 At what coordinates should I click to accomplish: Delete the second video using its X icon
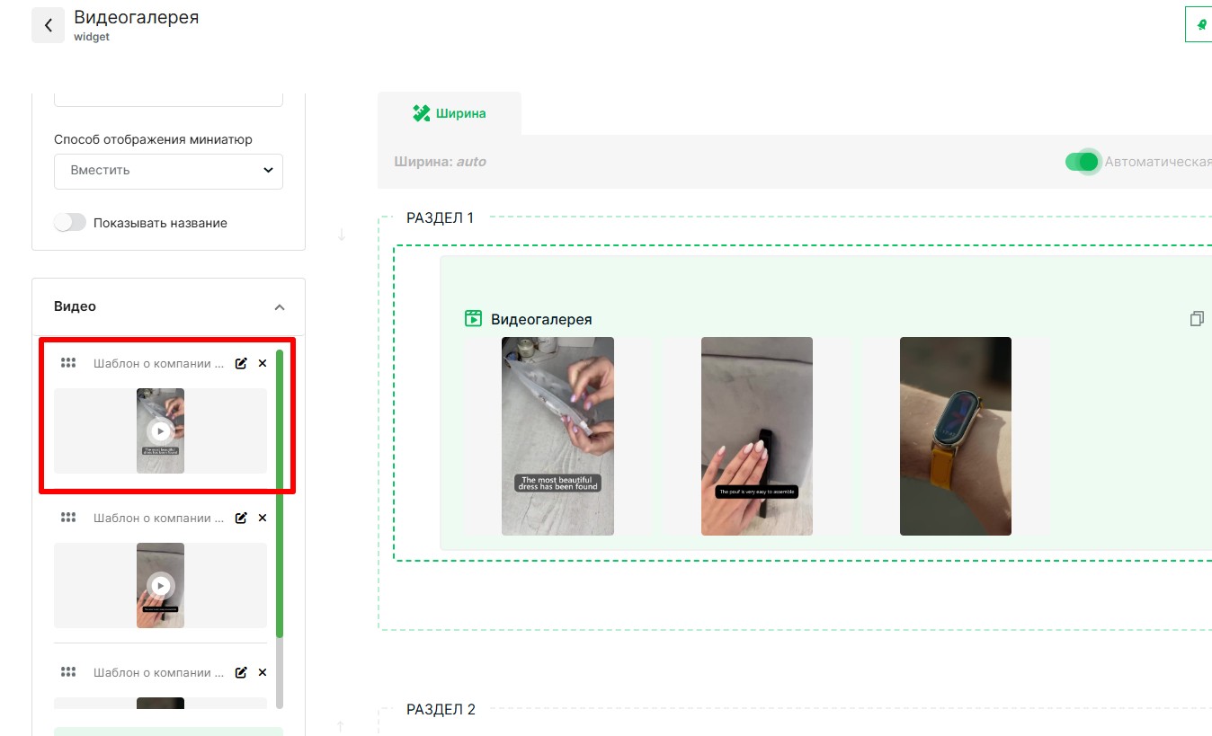(263, 518)
